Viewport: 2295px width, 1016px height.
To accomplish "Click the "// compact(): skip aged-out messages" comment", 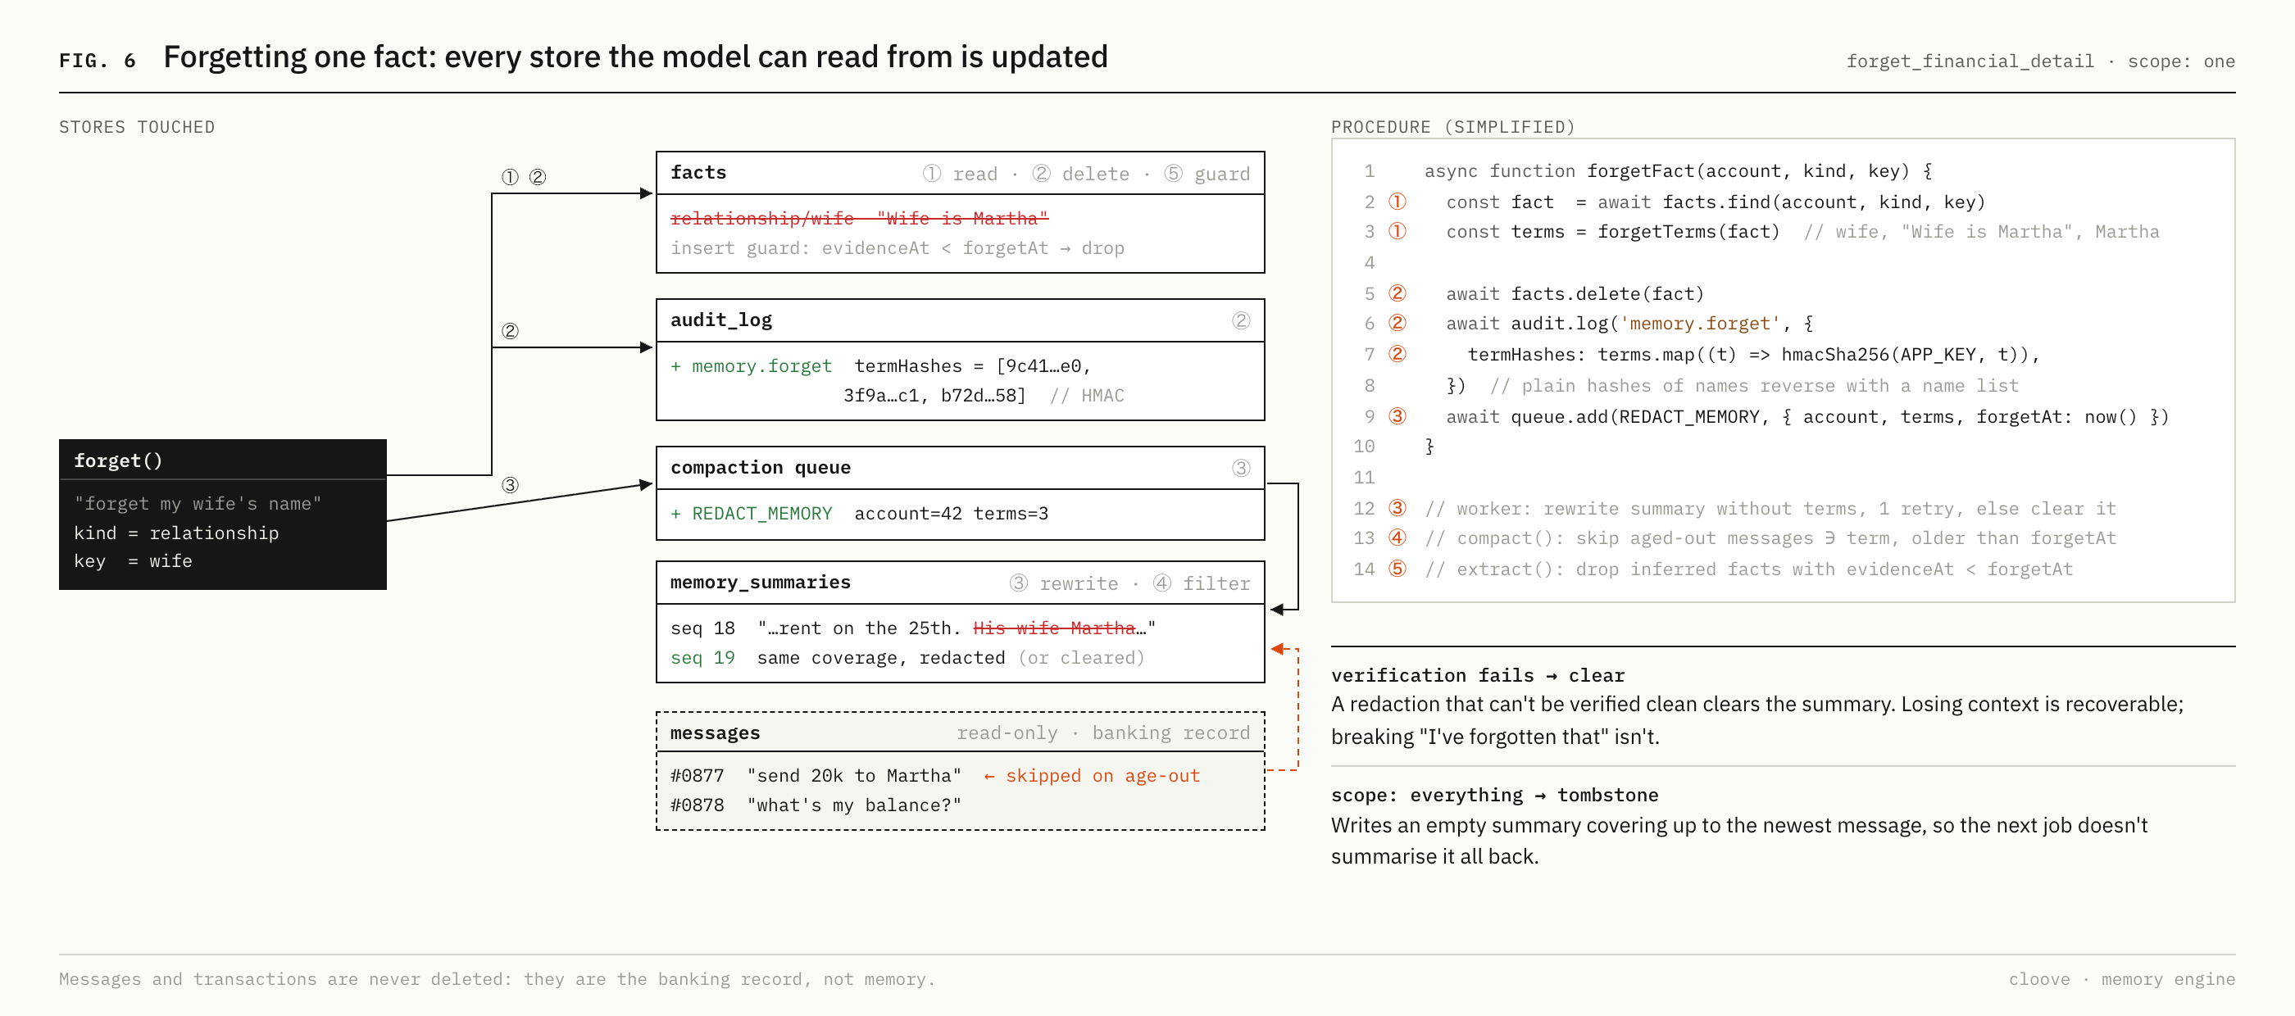I will click(x=1770, y=537).
